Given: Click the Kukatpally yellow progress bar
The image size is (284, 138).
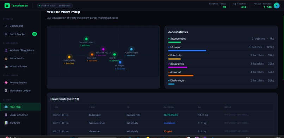Looking at the screenshot, I should [175, 59].
